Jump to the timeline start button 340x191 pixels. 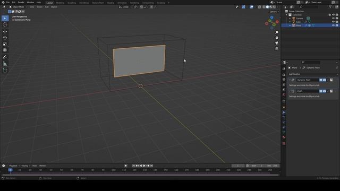(133, 166)
